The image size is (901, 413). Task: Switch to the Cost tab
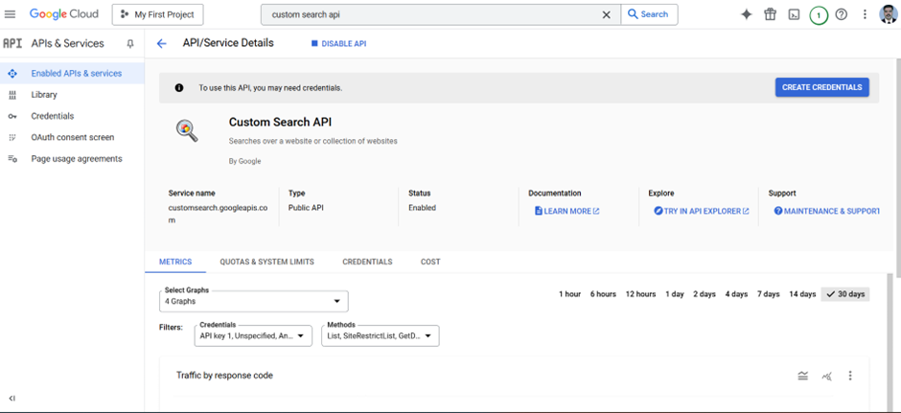tap(430, 262)
